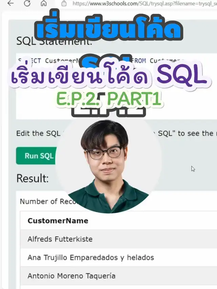Open the browser home page icon
Screen dimensions: 217x289
(x=43, y=3)
